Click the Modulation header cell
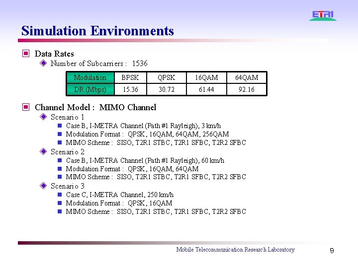The image size is (358, 268). 90,77
